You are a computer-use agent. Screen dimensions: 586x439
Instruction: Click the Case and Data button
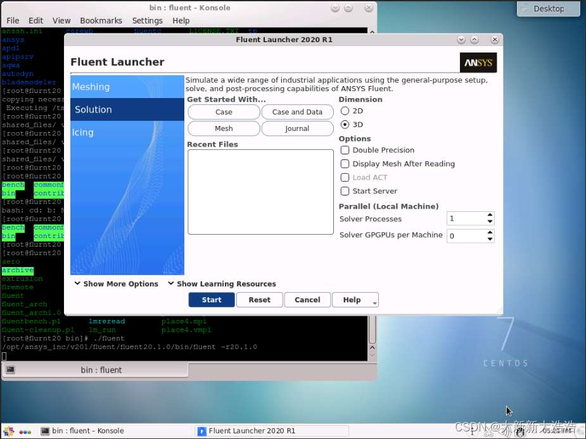(x=297, y=112)
